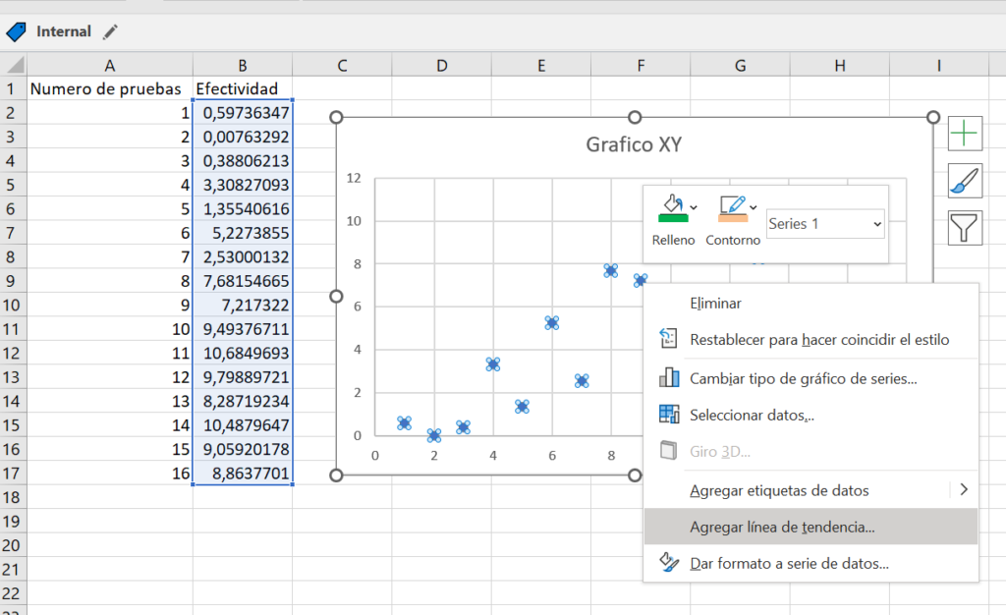This screenshot has width=1006, height=615.
Task: Click cell with value 0,00763292
Action: click(x=243, y=137)
